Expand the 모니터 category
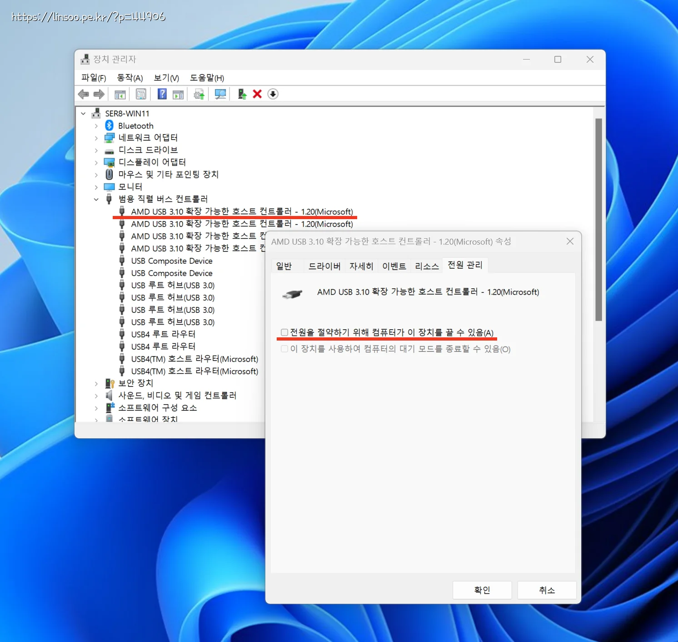Viewport: 678px width, 642px height. (x=96, y=187)
